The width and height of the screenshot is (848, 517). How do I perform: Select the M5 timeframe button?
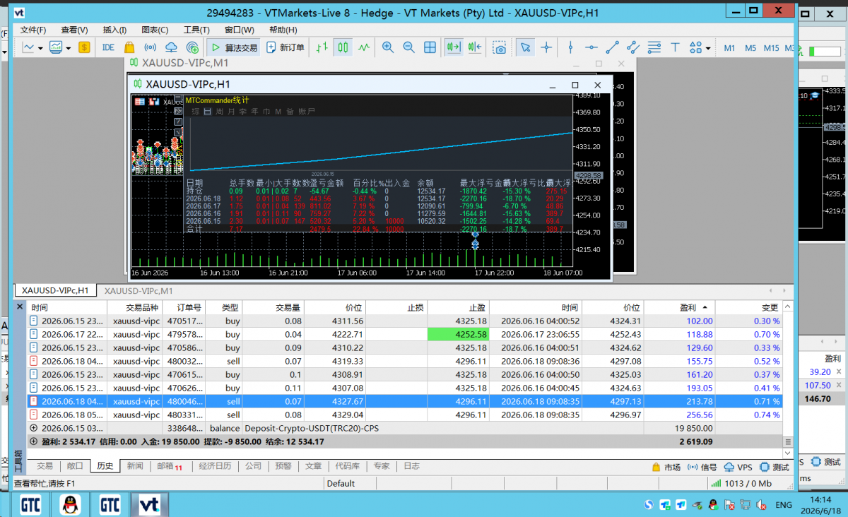coord(750,48)
